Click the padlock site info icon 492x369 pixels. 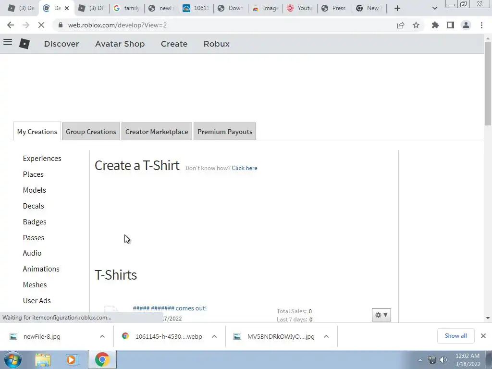(61, 25)
